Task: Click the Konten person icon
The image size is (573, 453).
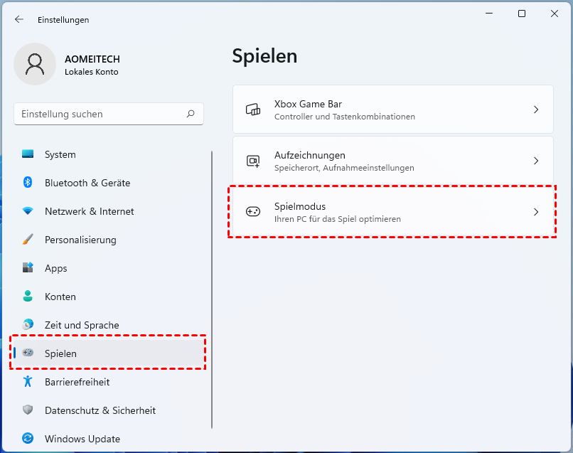Action: [28, 297]
